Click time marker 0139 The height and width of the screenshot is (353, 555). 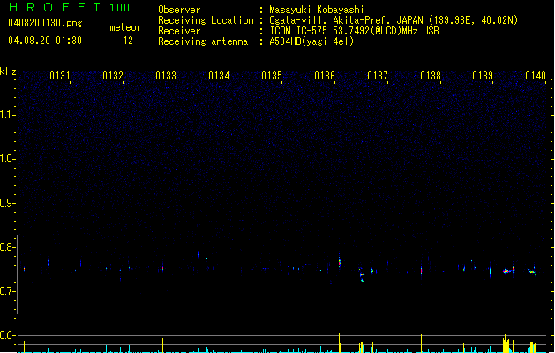coord(483,76)
